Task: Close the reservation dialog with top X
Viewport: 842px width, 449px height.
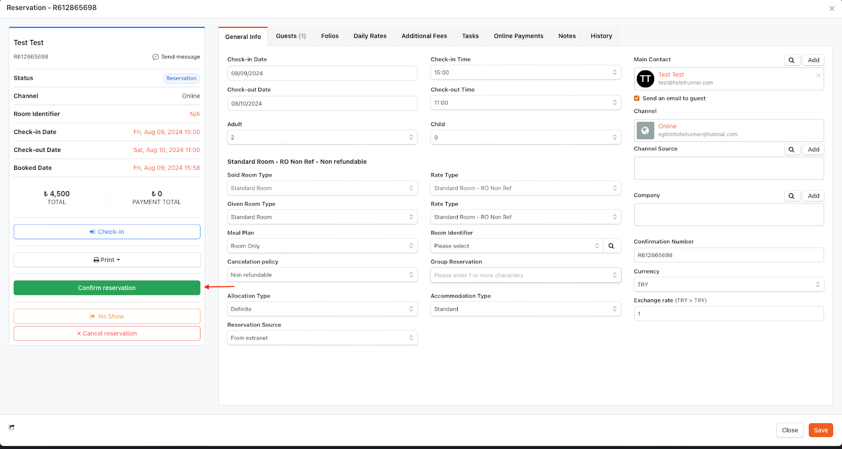Action: pyautogui.click(x=832, y=8)
